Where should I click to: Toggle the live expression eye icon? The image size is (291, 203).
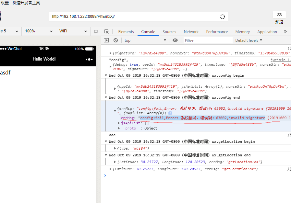[175, 40]
